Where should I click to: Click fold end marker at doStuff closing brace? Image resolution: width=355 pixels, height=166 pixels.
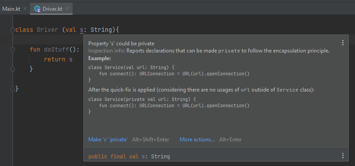click(x=13, y=69)
